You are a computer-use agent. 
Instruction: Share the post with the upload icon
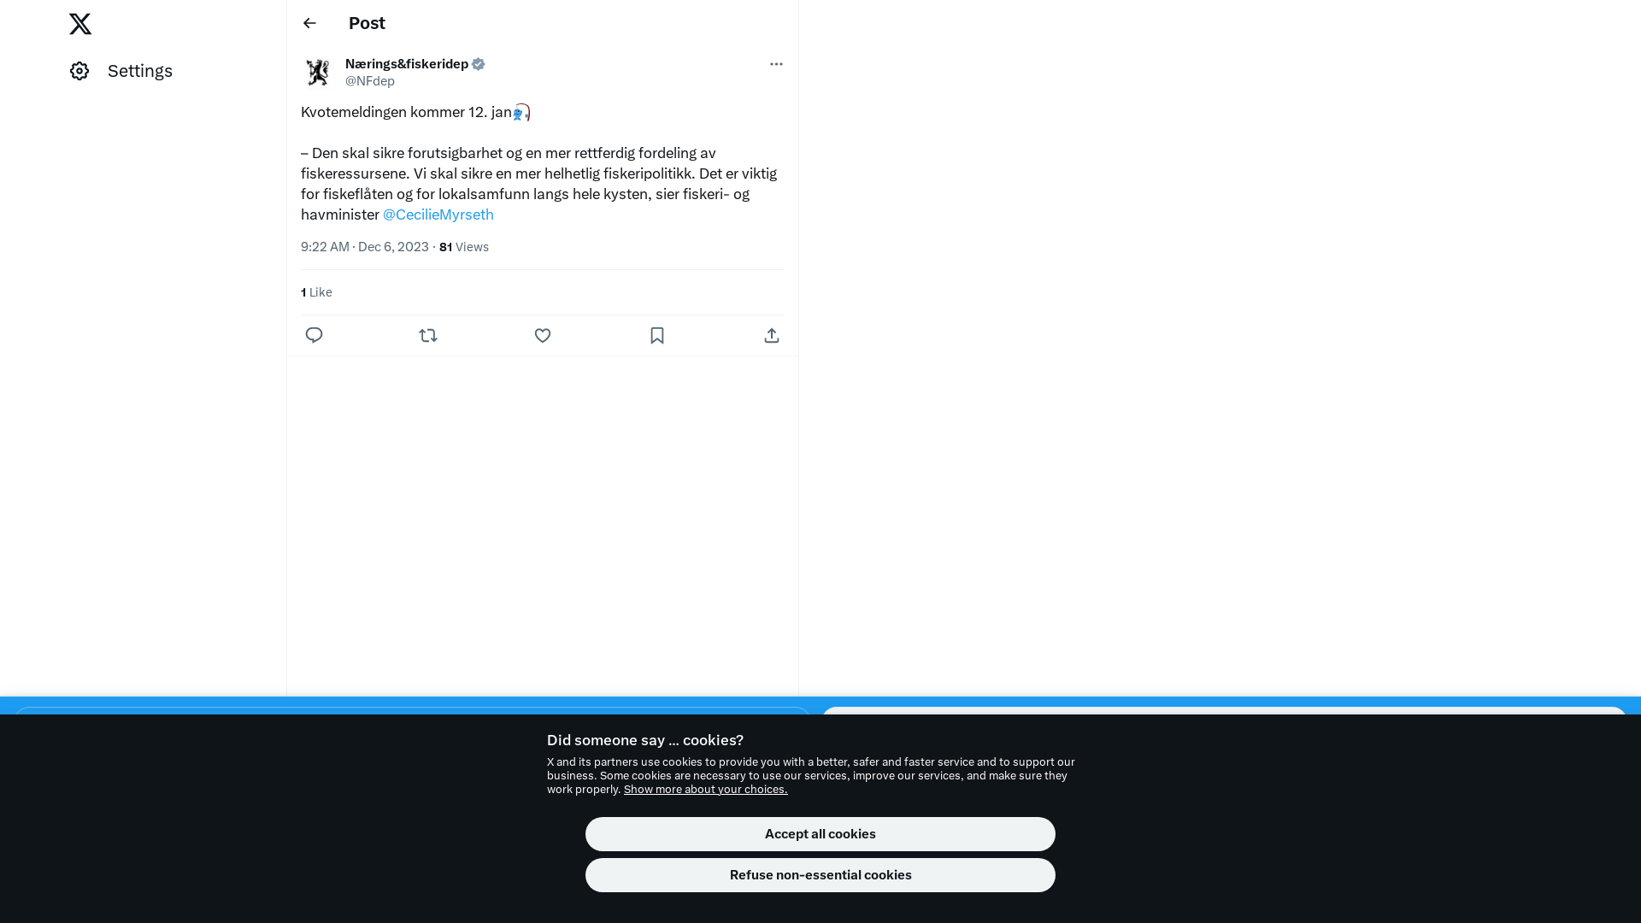click(x=772, y=335)
